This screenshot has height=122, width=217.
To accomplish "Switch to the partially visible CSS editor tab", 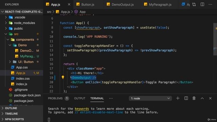I will pos(185,4).
